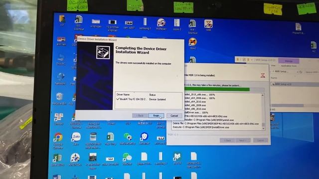Click the disabled Back button in driver wizard
The image size is (319, 179).
[x=140, y=116]
